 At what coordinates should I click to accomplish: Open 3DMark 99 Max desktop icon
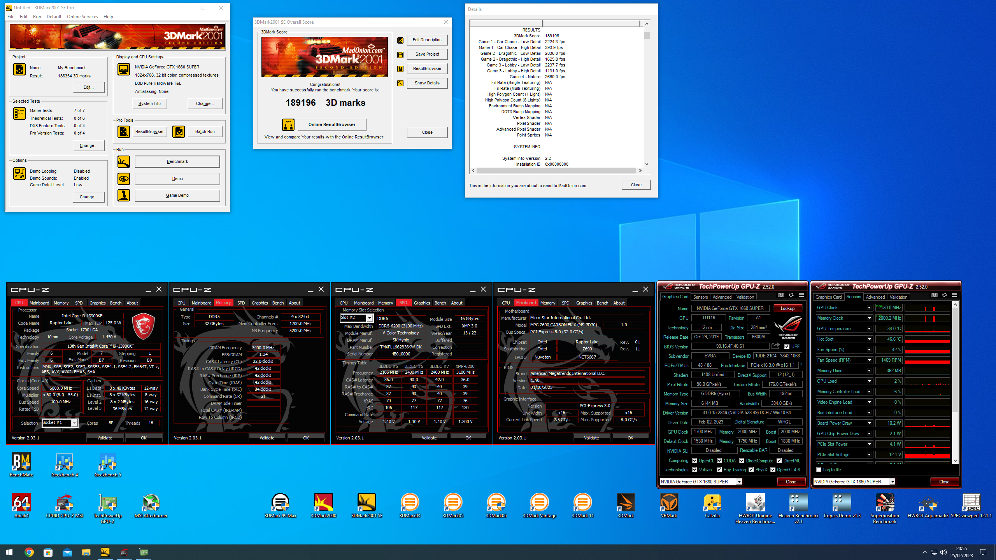280,506
